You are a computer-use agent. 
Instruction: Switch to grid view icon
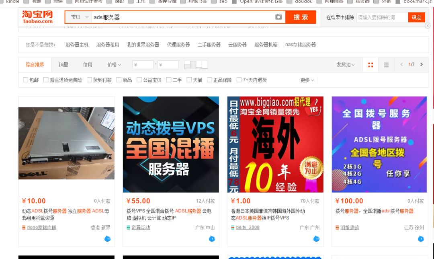click(371, 65)
